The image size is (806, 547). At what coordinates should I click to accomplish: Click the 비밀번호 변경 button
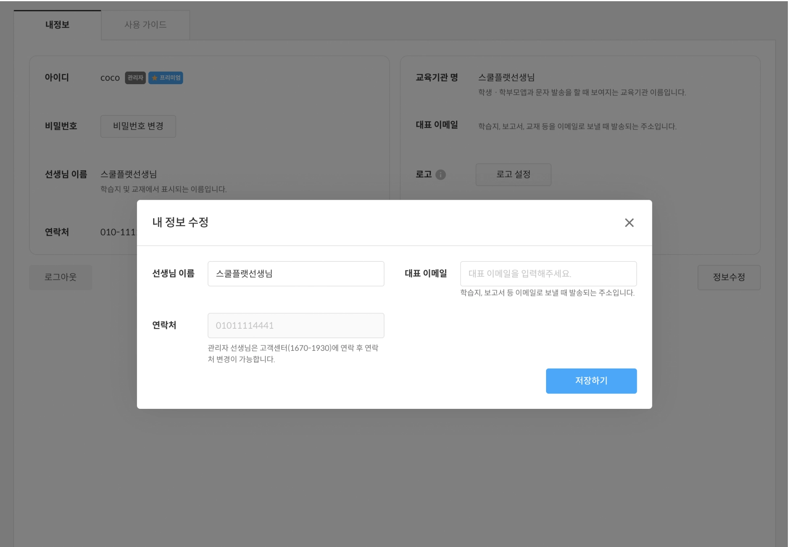point(138,126)
